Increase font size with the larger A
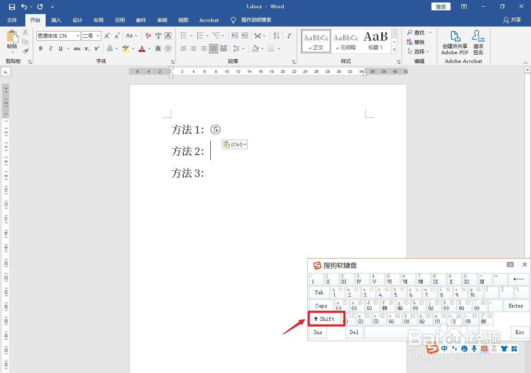Image resolution: width=531 pixels, height=373 pixels. click(x=107, y=36)
